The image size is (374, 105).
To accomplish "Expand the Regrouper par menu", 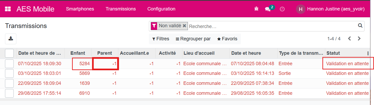I will (x=193, y=39).
